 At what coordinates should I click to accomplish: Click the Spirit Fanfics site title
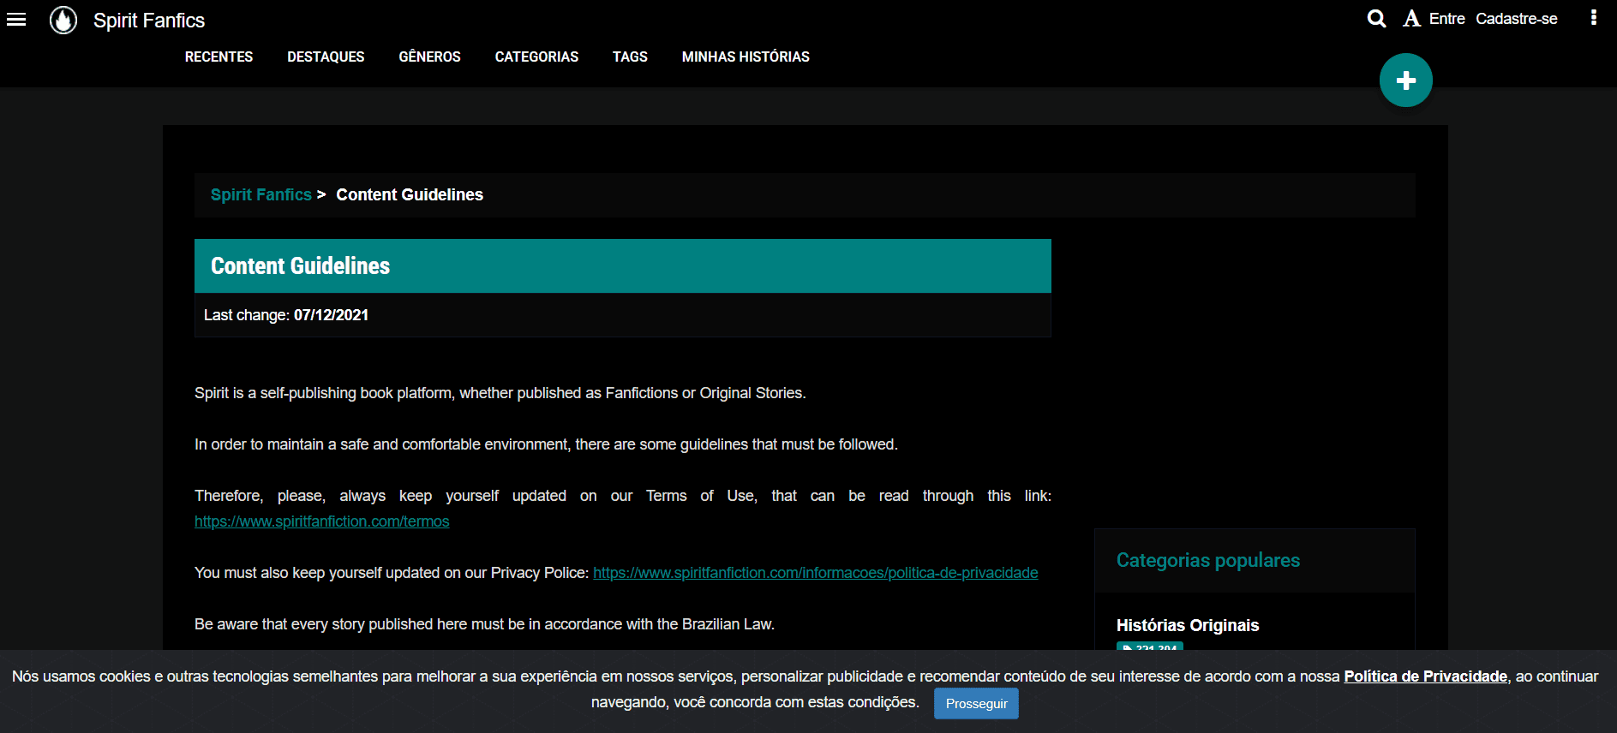(149, 21)
